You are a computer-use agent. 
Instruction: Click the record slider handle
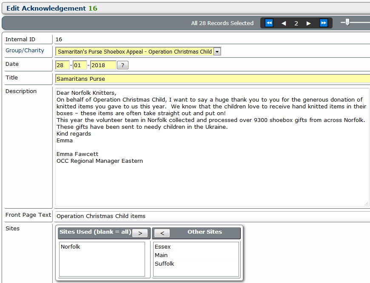point(347,22)
